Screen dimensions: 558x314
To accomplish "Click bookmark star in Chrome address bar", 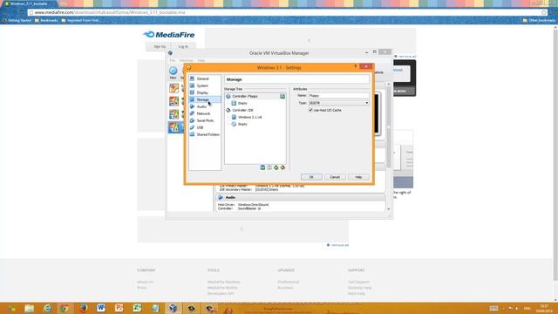I will (544, 12).
